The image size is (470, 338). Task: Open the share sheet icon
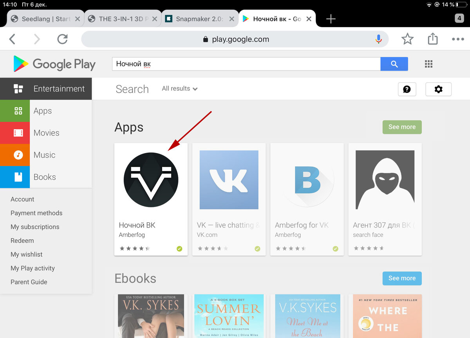pyautogui.click(x=432, y=38)
